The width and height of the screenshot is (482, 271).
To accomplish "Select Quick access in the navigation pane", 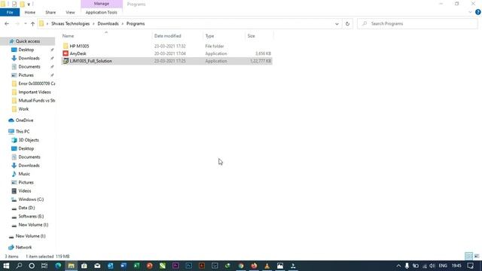I will pyautogui.click(x=28, y=41).
